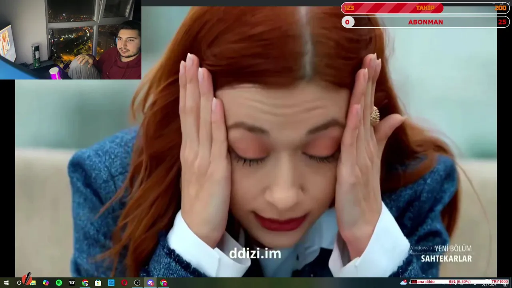512x288 pixels.
Task: Click the streamer webcam overlay
Action: tap(70, 40)
